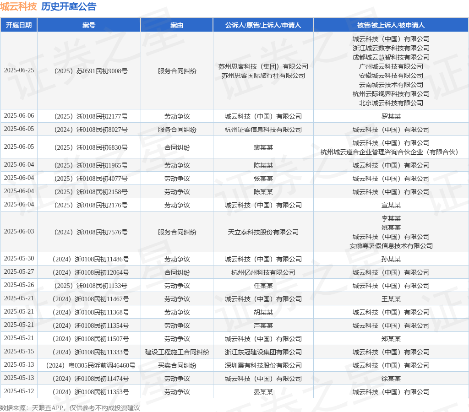The height and width of the screenshot is (412, 469).
Task: Click defendant 李某某
Action: point(391,218)
